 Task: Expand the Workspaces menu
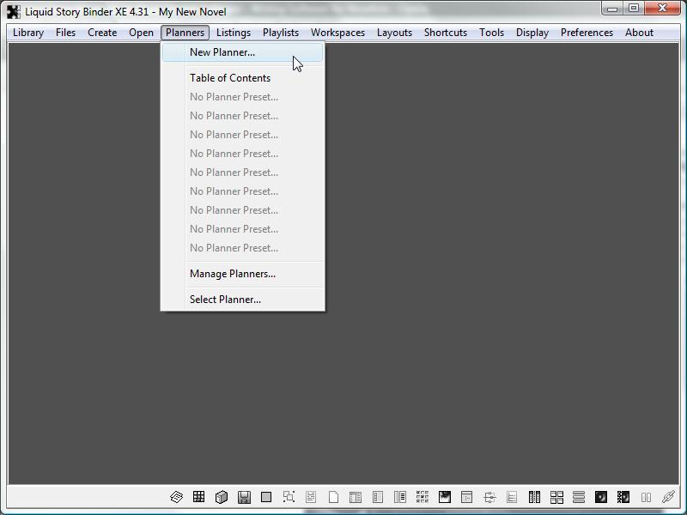point(337,33)
